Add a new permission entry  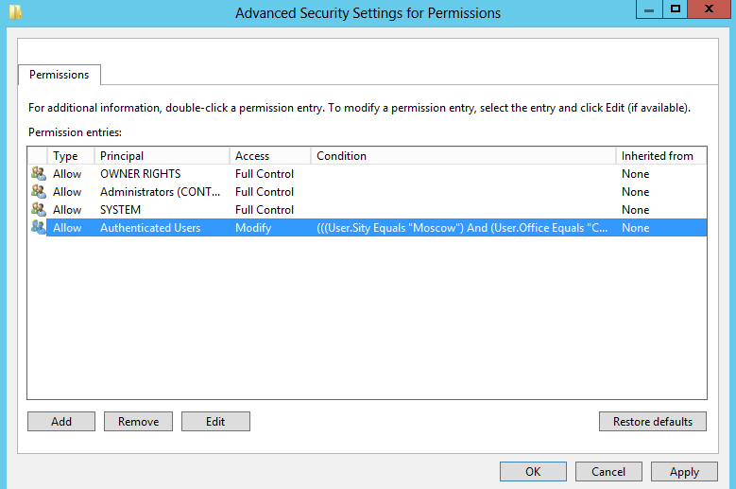tap(61, 421)
